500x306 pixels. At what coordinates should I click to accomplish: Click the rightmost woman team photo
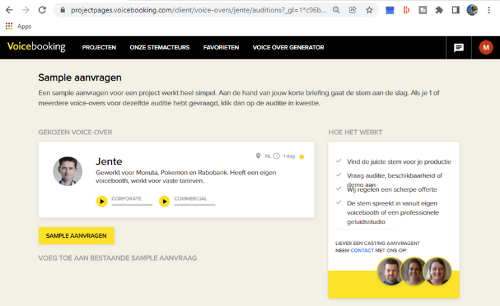[437, 272]
